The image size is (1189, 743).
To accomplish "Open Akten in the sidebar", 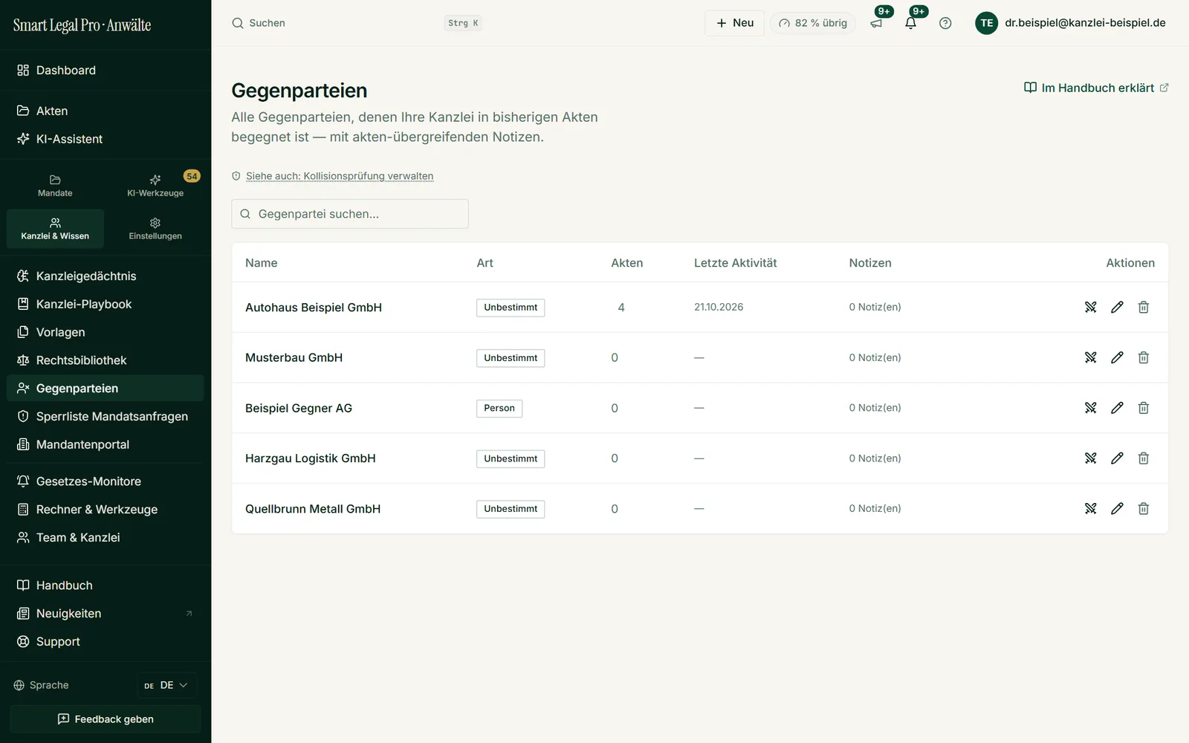I will coord(106,111).
